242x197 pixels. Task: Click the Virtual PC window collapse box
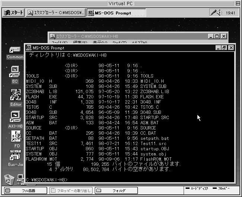point(238,3)
